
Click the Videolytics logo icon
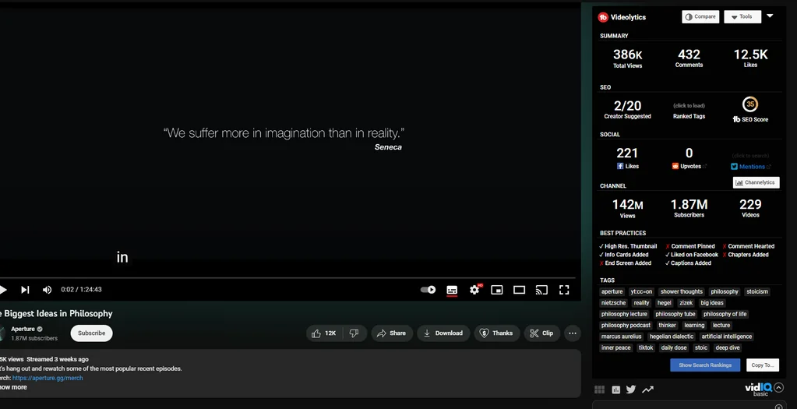[603, 17]
